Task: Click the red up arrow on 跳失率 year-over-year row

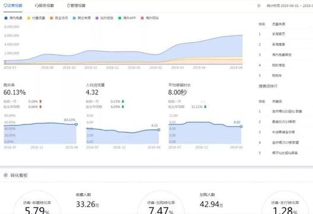Action: point(40,106)
